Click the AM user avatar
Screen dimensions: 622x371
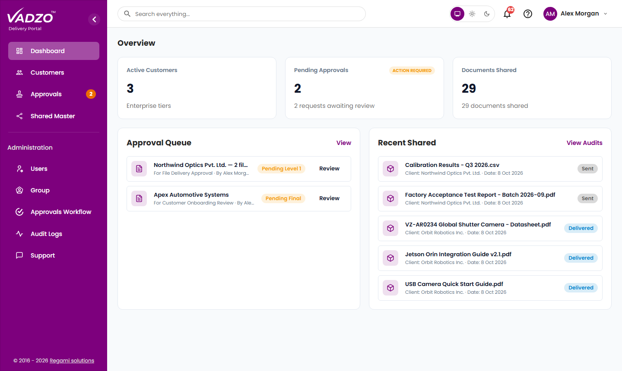pyautogui.click(x=550, y=14)
